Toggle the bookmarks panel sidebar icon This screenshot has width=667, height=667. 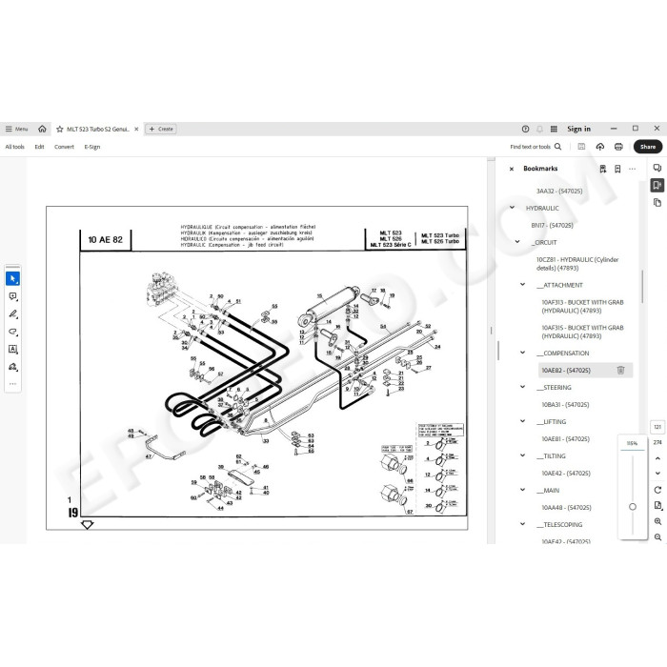click(x=657, y=185)
